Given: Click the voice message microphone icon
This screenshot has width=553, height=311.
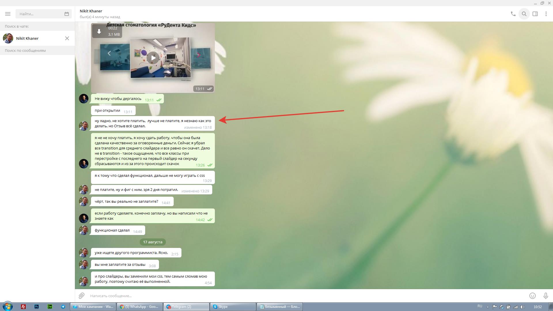Looking at the screenshot, I should click(x=546, y=296).
